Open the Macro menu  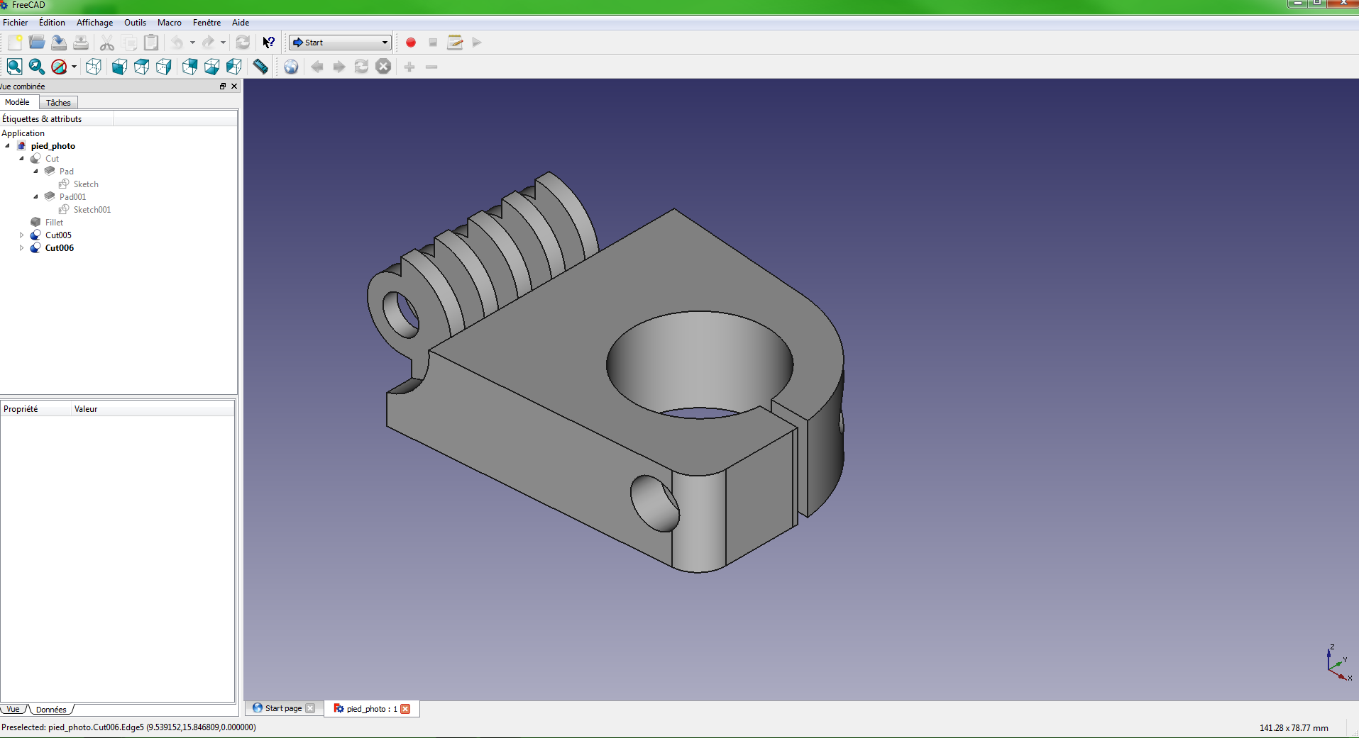click(169, 23)
